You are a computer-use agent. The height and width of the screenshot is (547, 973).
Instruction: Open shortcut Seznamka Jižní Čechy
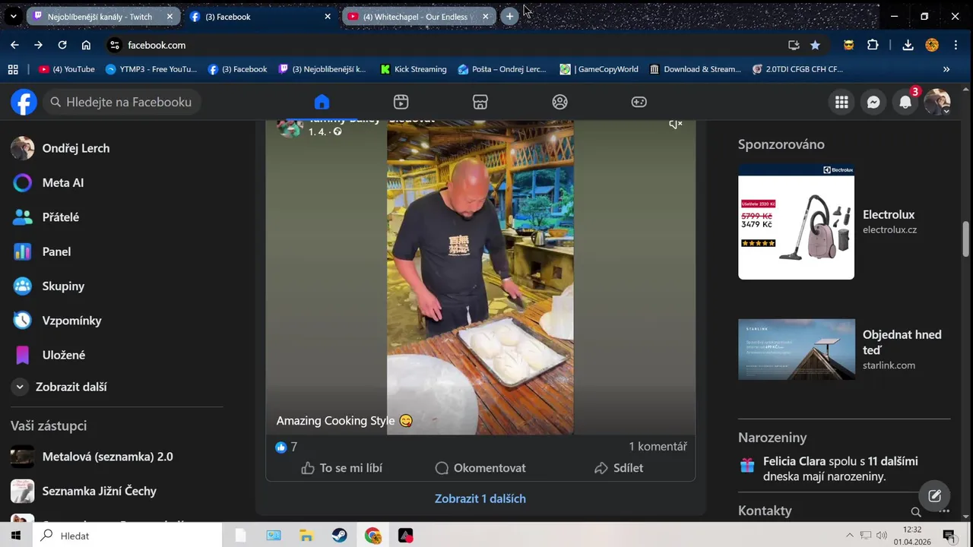[99, 491]
